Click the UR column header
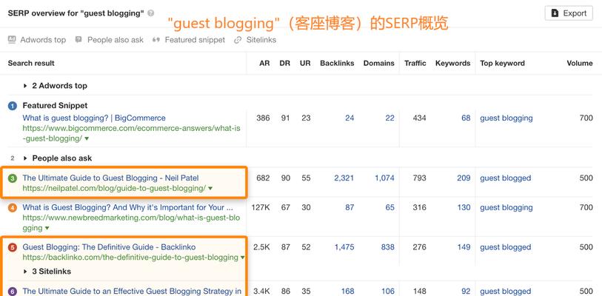The width and height of the screenshot is (602, 296). coord(305,64)
